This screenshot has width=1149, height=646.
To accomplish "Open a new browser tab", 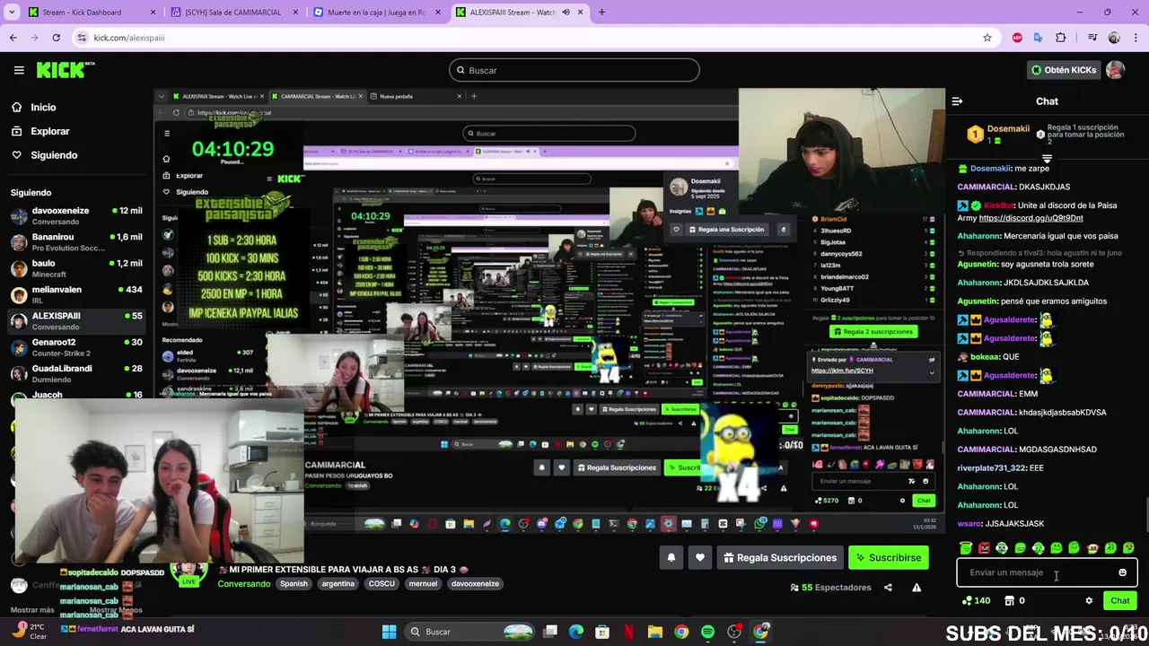I will (x=601, y=13).
